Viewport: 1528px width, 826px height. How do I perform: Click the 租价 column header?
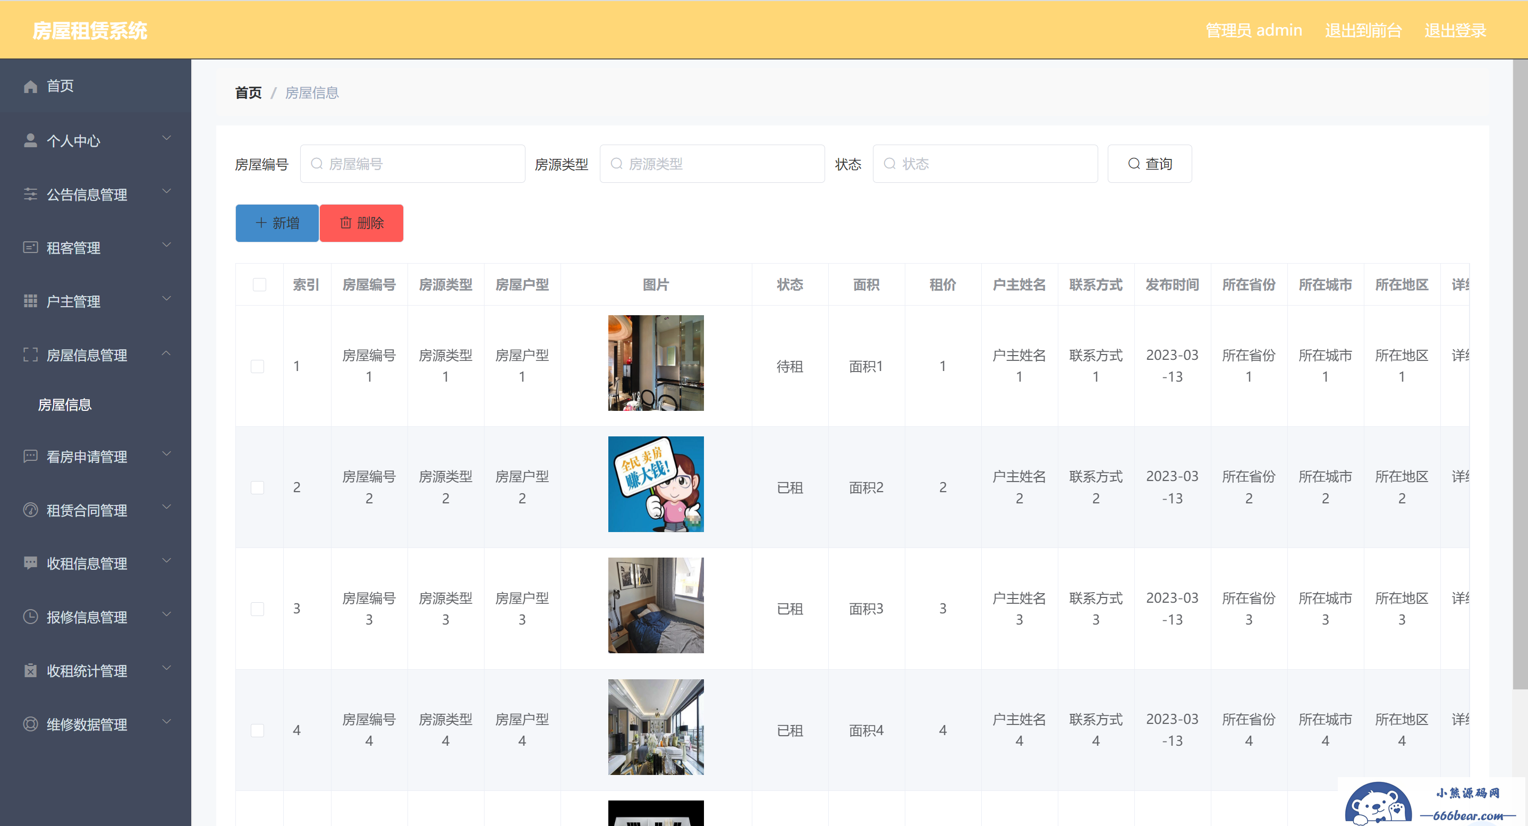tap(943, 285)
